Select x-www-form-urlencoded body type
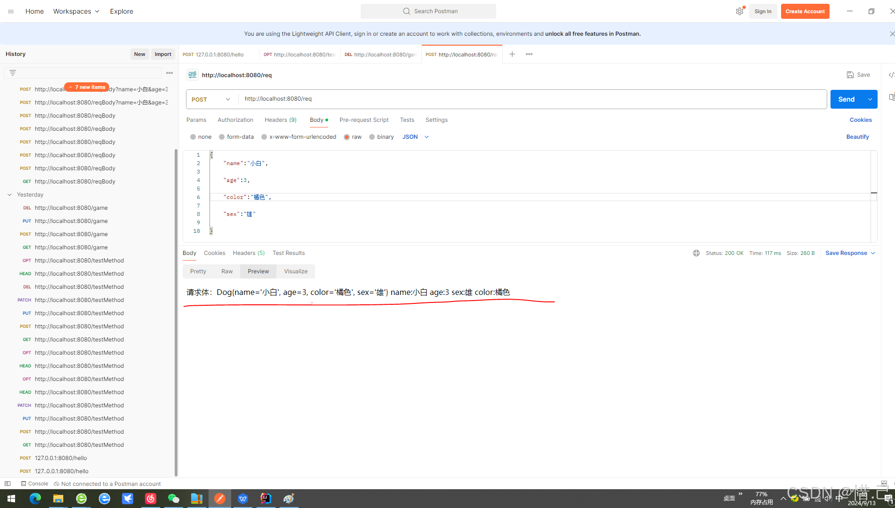Image resolution: width=895 pixels, height=508 pixels. (264, 137)
